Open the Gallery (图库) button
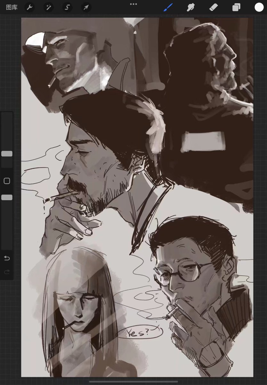 (12, 7)
